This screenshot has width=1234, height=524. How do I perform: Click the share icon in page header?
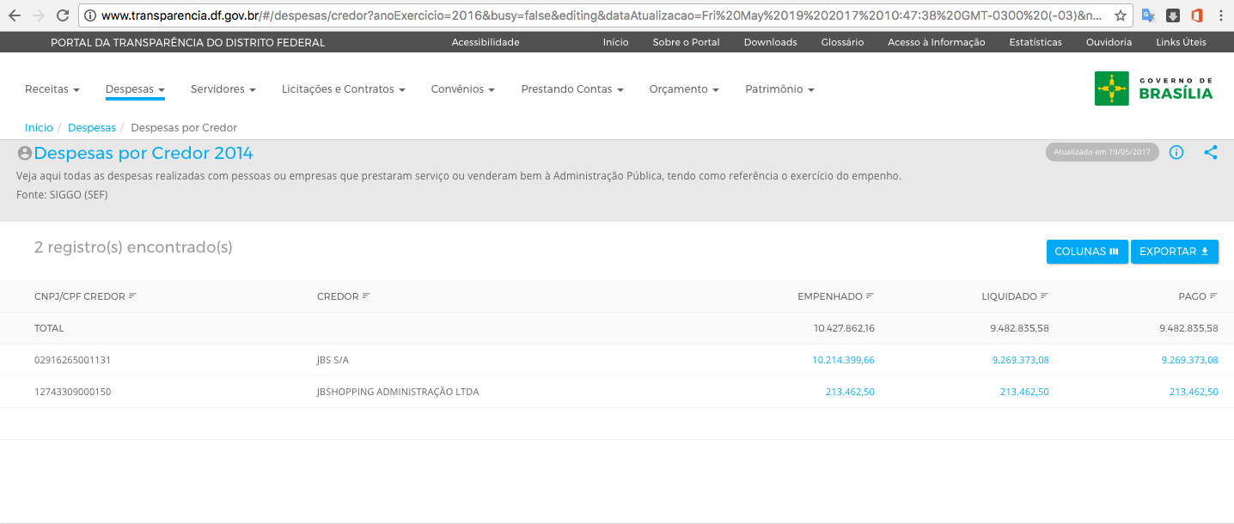click(x=1211, y=153)
